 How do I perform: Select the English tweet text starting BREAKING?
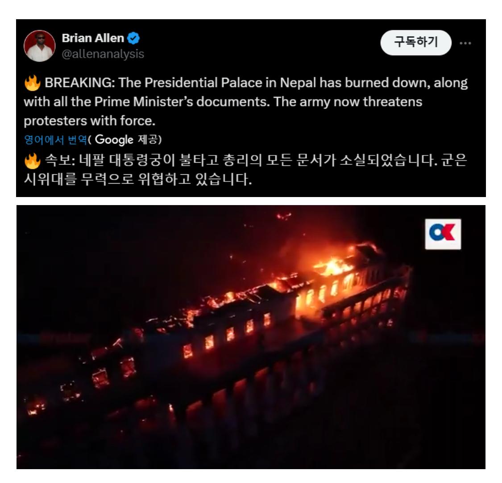point(245,101)
